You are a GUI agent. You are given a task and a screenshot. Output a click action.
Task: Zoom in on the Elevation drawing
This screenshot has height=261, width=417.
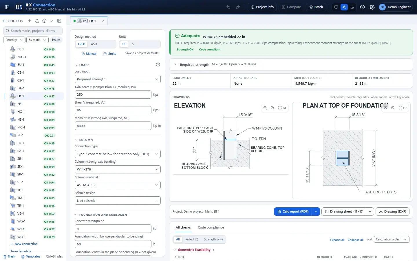pos(265,108)
